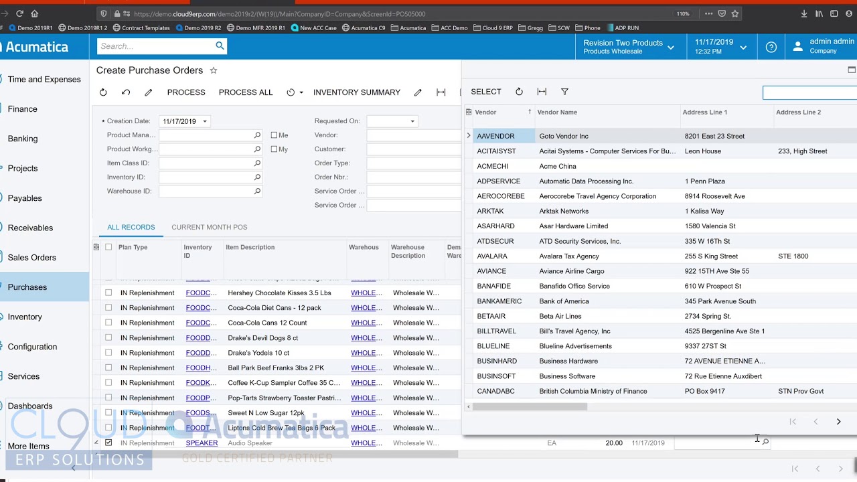Switch to the CURRENT MONTH POS tab

tap(210, 227)
